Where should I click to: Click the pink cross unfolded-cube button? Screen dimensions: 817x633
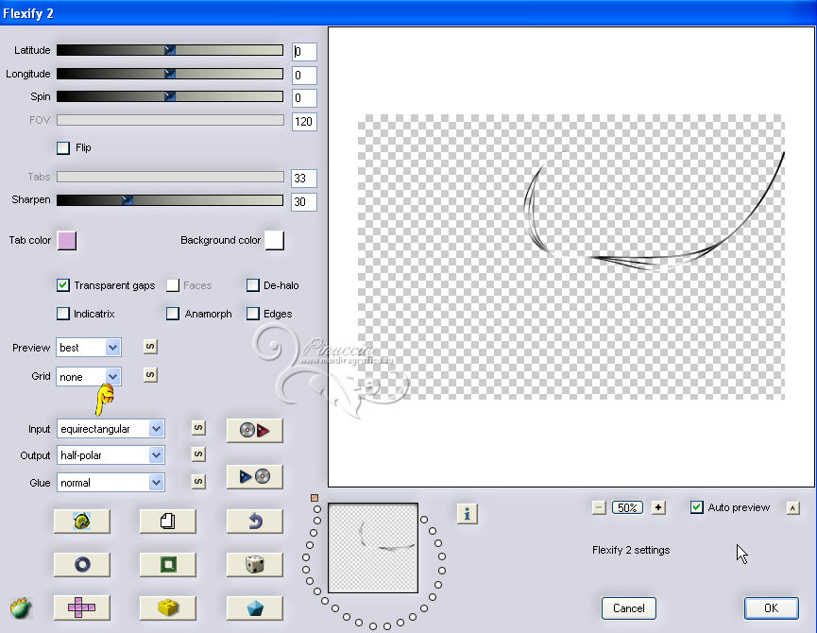click(x=82, y=607)
